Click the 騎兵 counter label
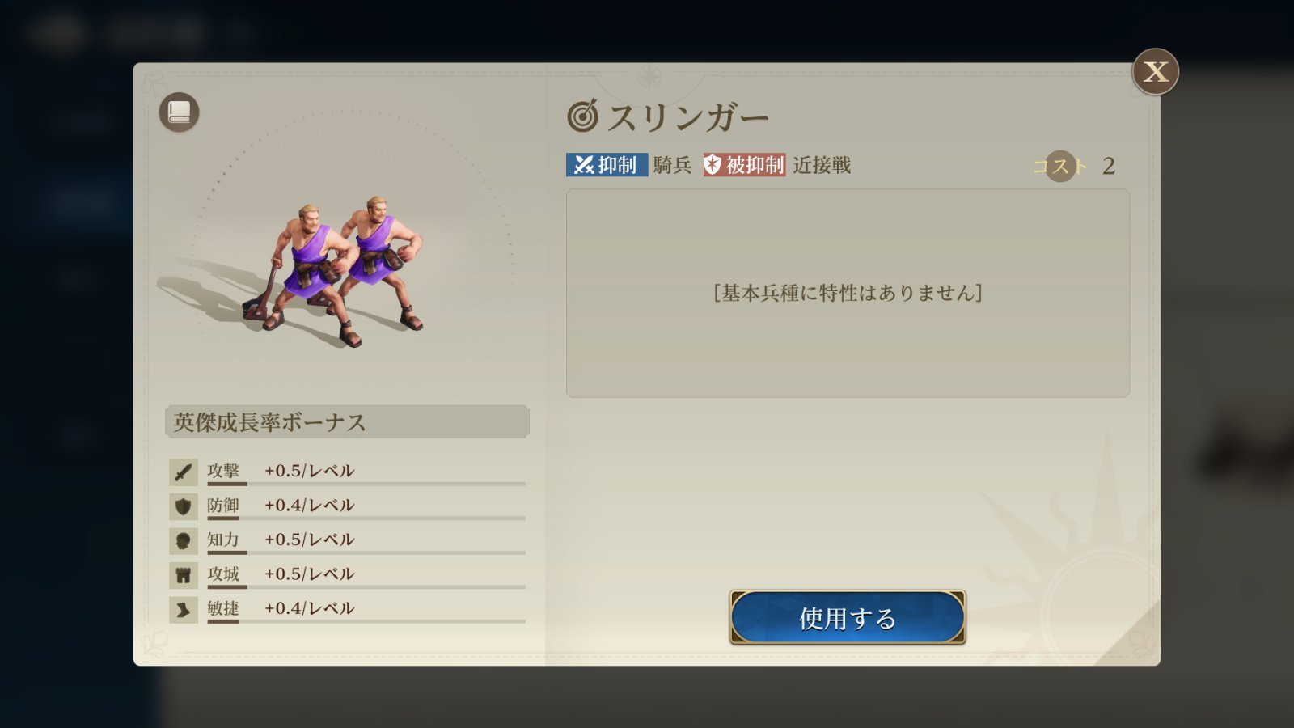This screenshot has height=728, width=1294. [673, 165]
